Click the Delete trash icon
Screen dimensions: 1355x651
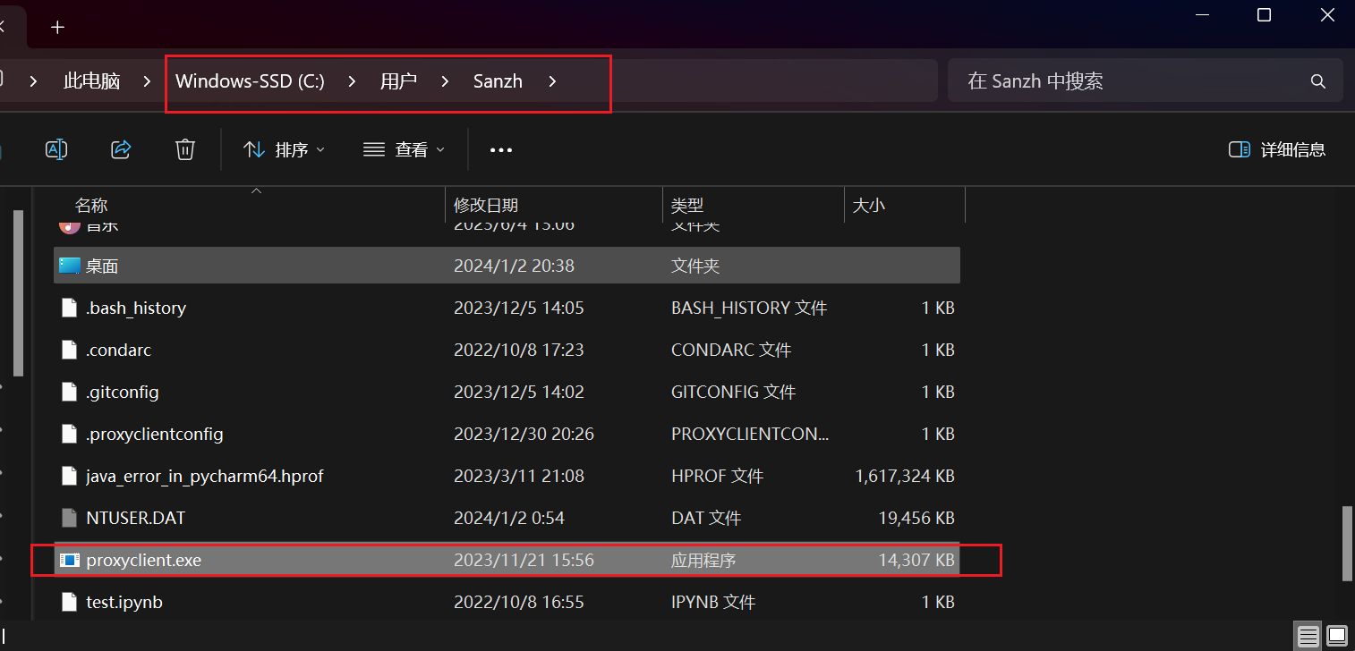(x=185, y=149)
